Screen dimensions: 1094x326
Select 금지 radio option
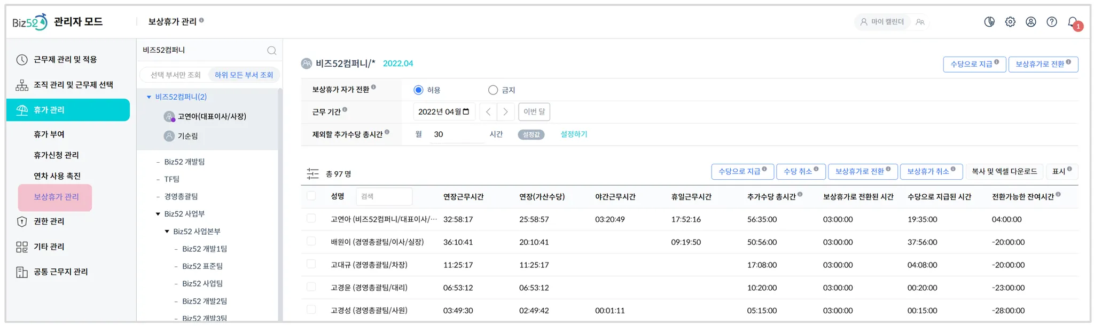493,90
